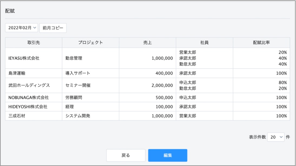This screenshot has width=296, height=166.
Task: Select the 三成石材 row
Action: [148, 116]
